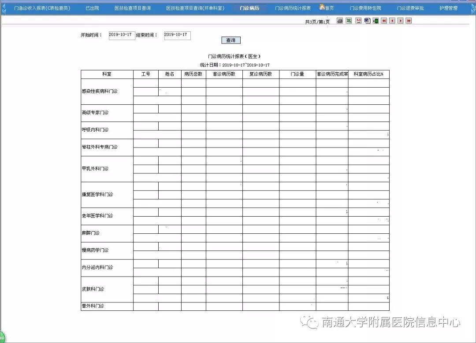Export report to PDF
476x343 pixels.
pyautogui.click(x=358, y=21)
